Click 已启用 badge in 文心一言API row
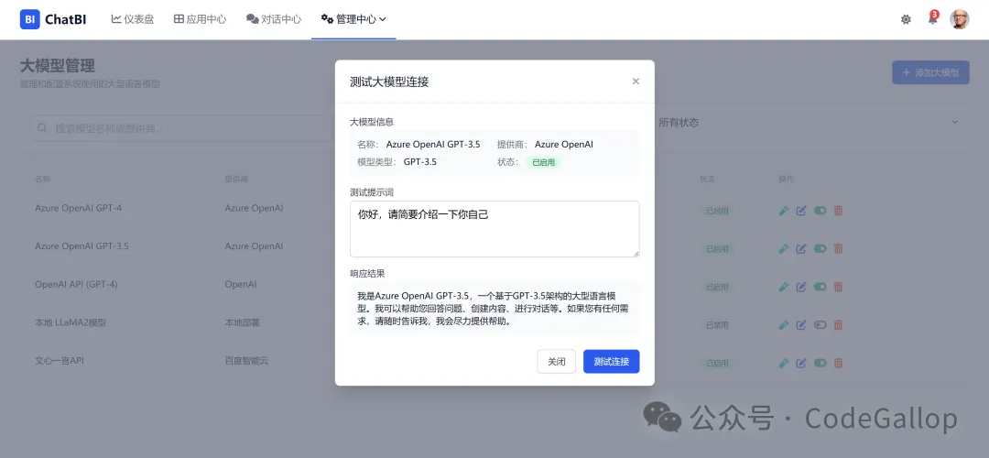The height and width of the screenshot is (458, 989). click(x=717, y=364)
